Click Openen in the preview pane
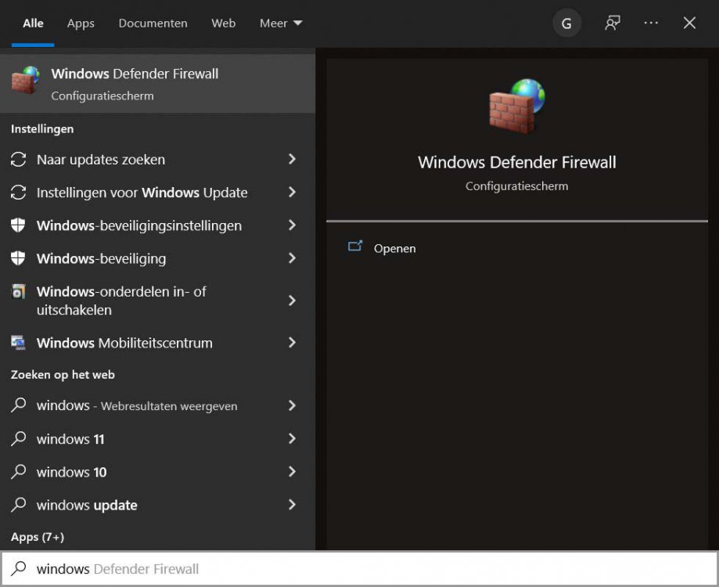Viewport: 719px width, 587px height. coord(394,248)
